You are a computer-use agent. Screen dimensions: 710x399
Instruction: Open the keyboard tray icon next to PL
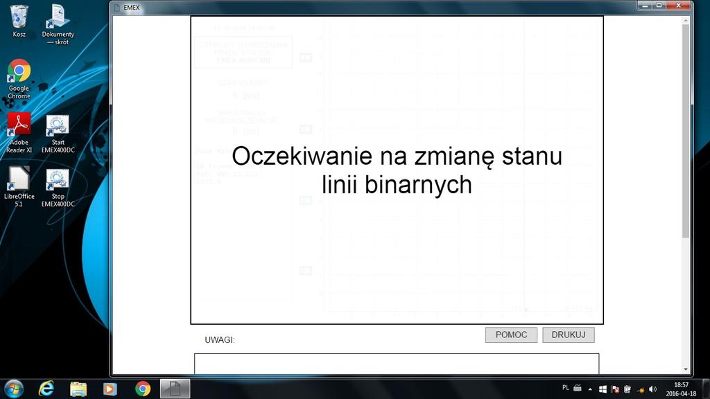click(x=578, y=388)
